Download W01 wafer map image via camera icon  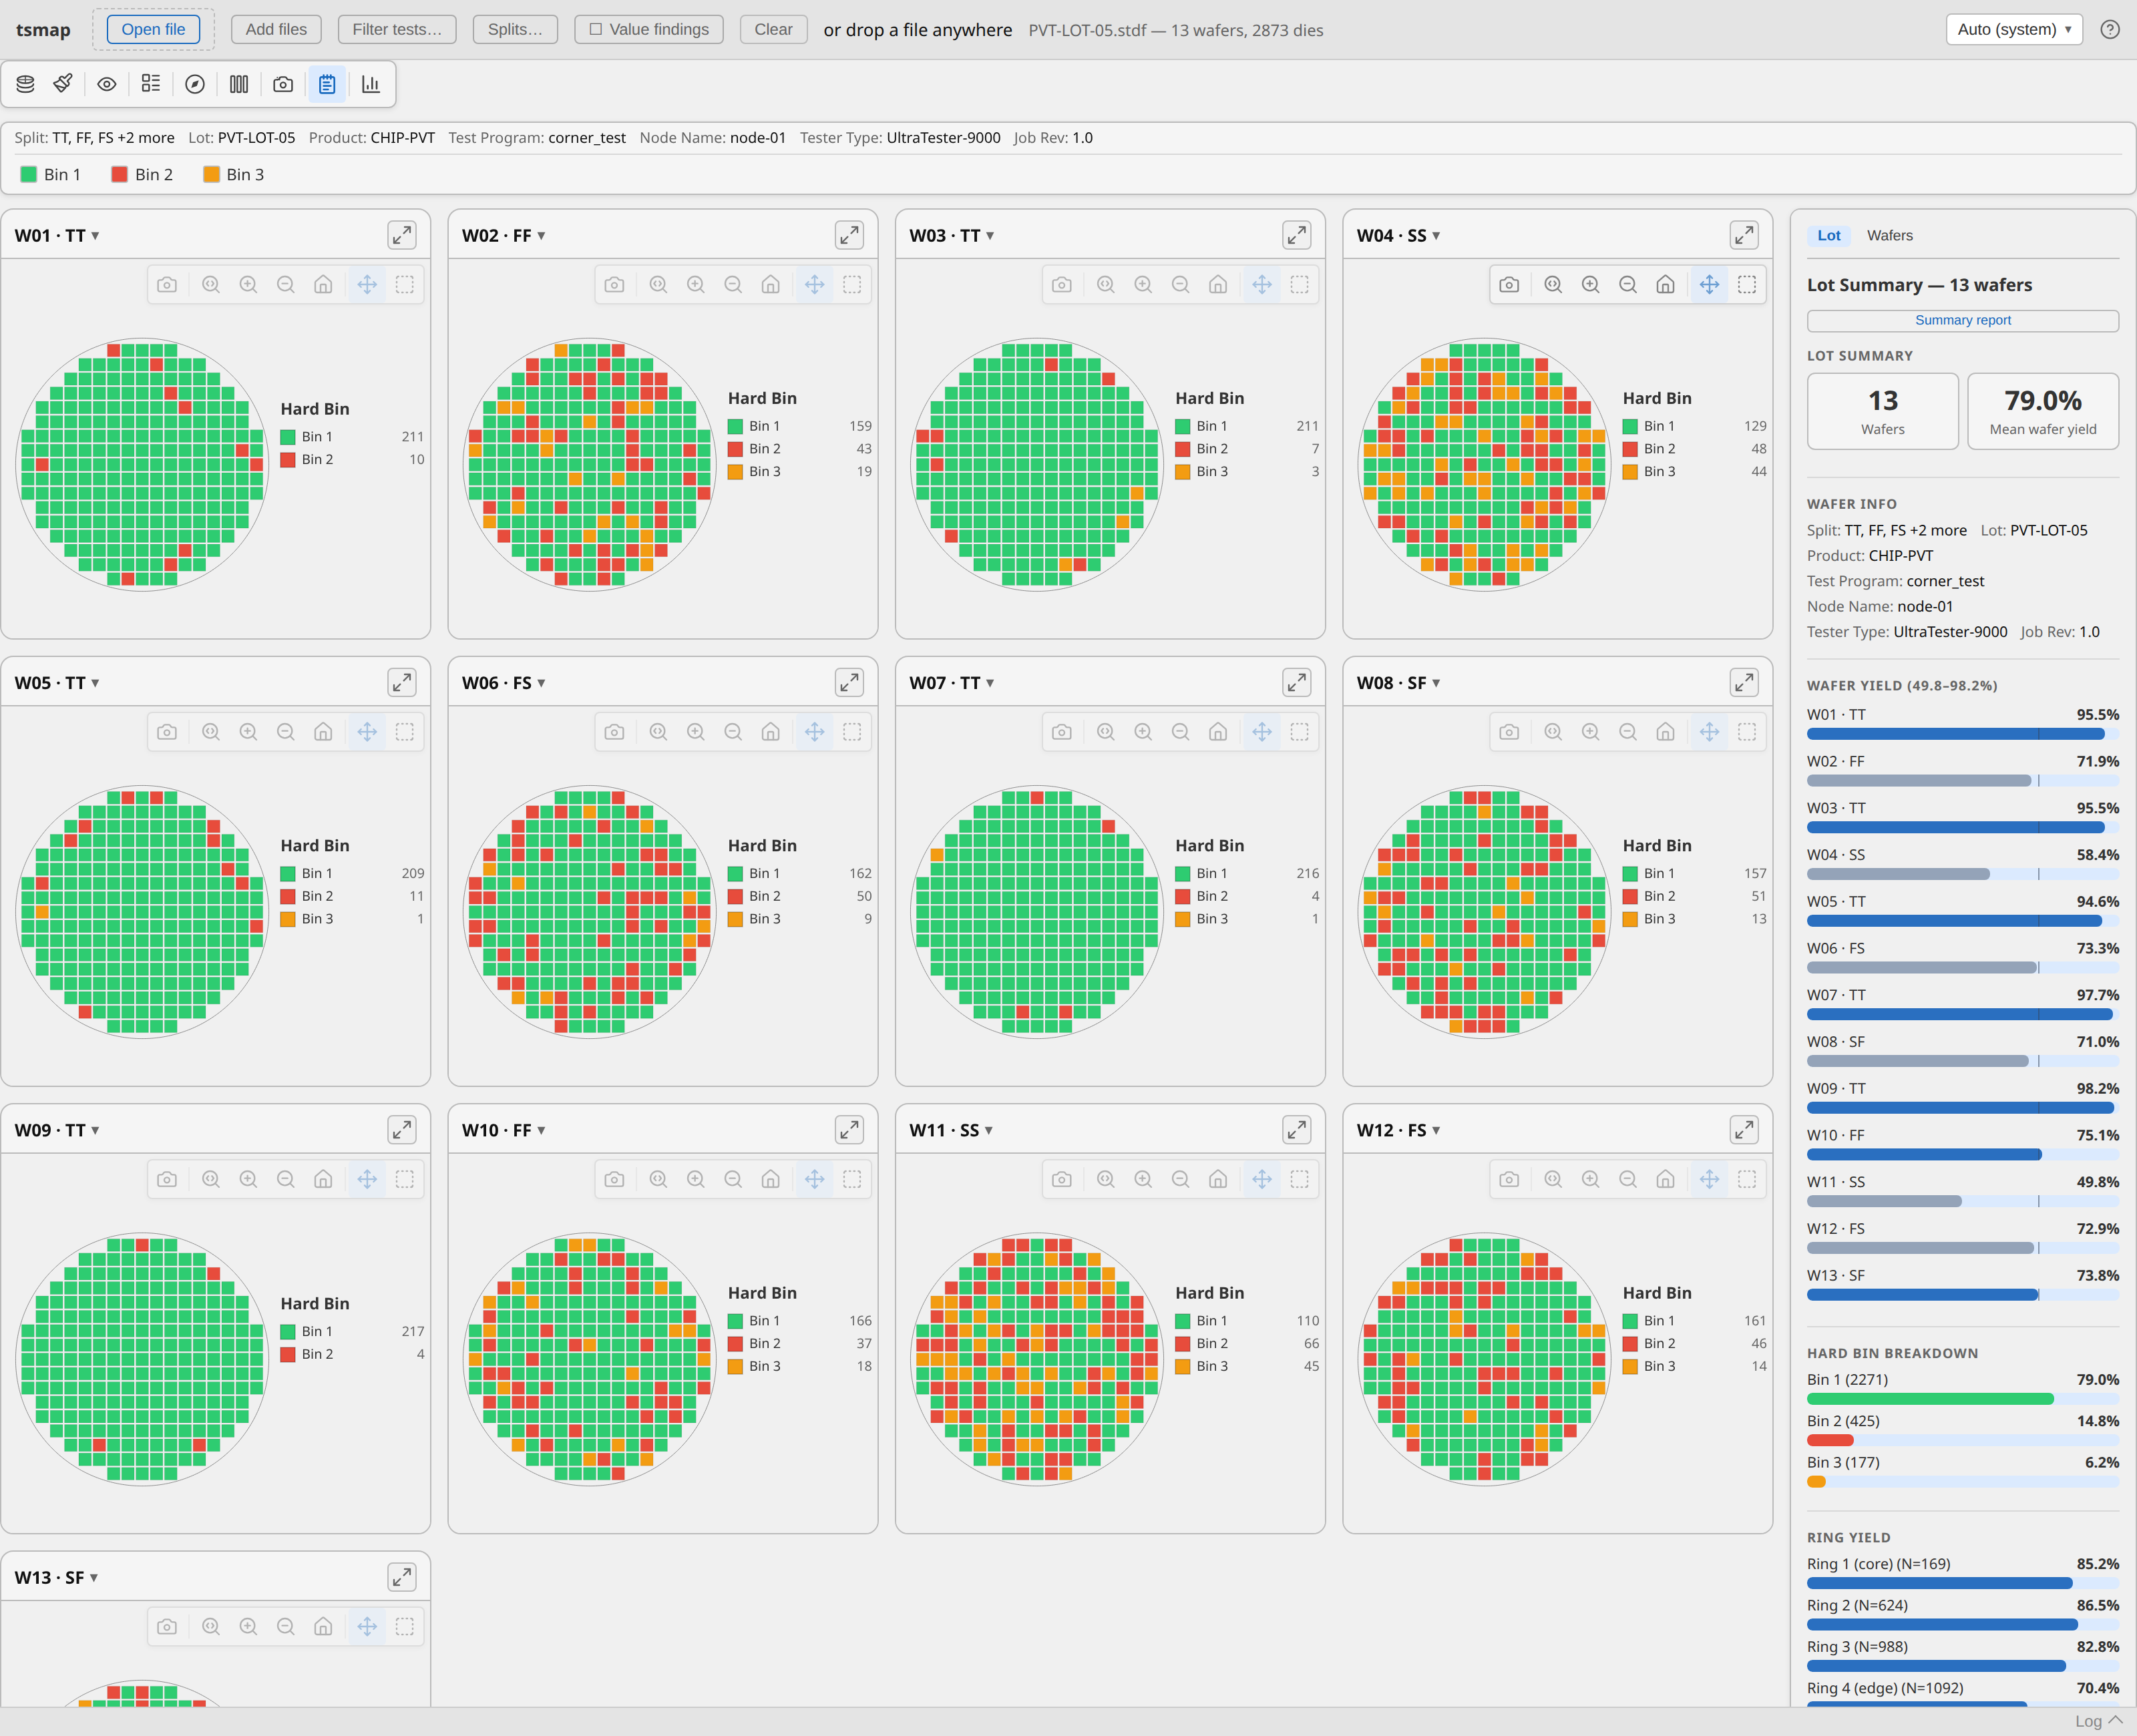click(x=167, y=285)
